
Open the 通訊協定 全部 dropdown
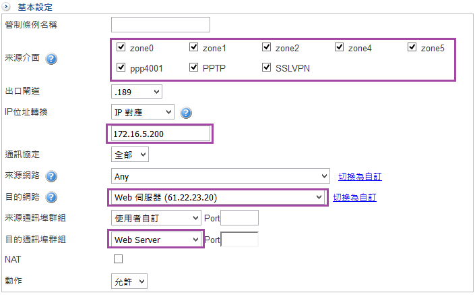point(129,155)
